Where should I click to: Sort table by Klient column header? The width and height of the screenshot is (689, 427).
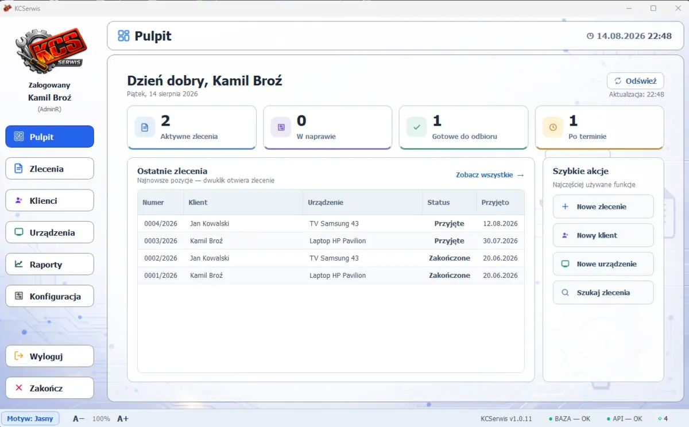point(243,203)
